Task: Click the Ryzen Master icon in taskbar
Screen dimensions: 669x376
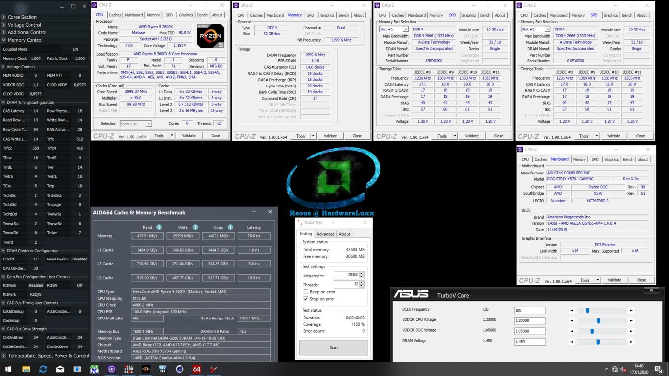Action: pyautogui.click(x=146, y=369)
